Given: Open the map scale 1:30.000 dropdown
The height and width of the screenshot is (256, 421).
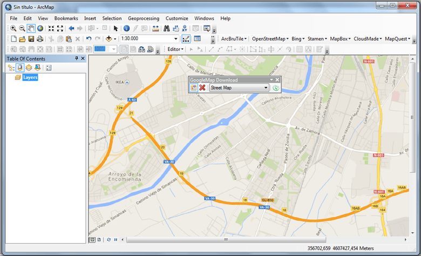Looking at the screenshot, I should (176, 39).
